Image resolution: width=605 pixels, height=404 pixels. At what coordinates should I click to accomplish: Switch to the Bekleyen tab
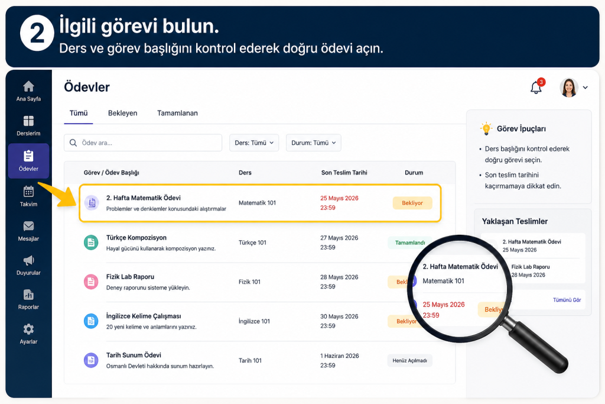pyautogui.click(x=123, y=113)
